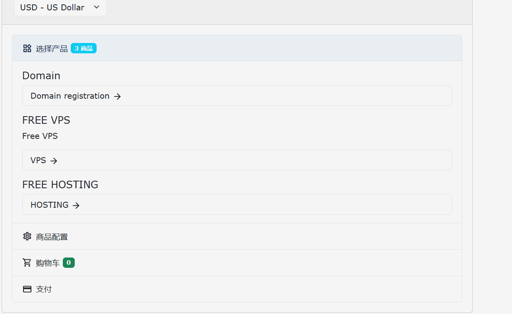512x314 pixels.
Task: Click the green cart count badge showing 0
Action: (x=69, y=263)
